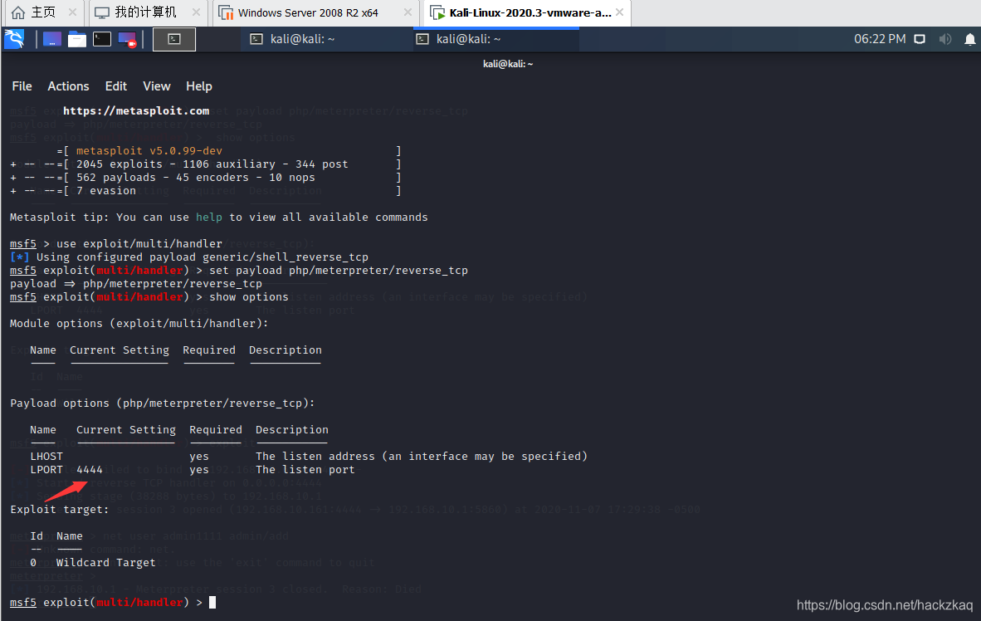Image resolution: width=981 pixels, height=621 pixels.
Task: Open the display settings tray icon
Action: tap(920, 39)
